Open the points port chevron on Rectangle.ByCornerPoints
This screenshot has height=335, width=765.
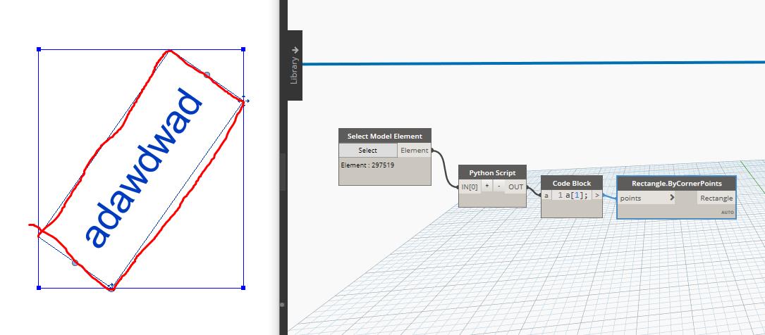point(671,198)
